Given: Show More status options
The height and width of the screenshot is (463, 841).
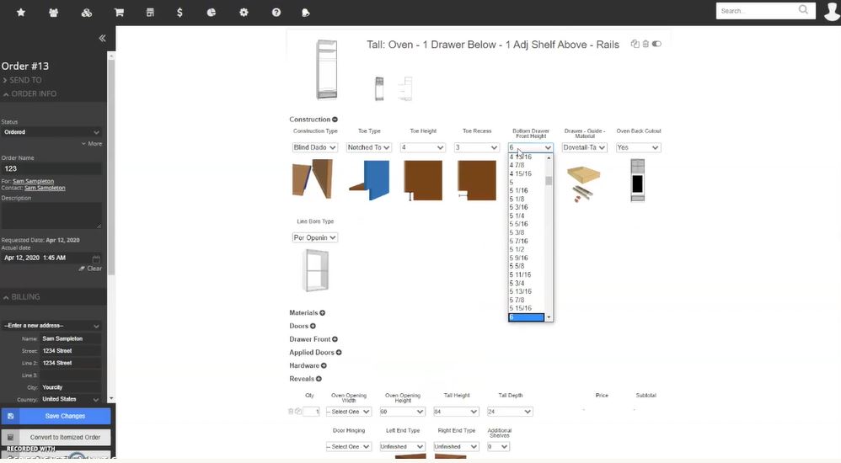Looking at the screenshot, I should (92, 144).
